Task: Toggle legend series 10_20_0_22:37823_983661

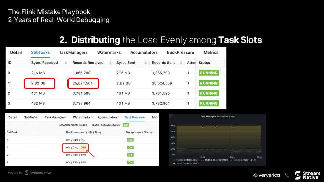Action: (x=186, y=160)
